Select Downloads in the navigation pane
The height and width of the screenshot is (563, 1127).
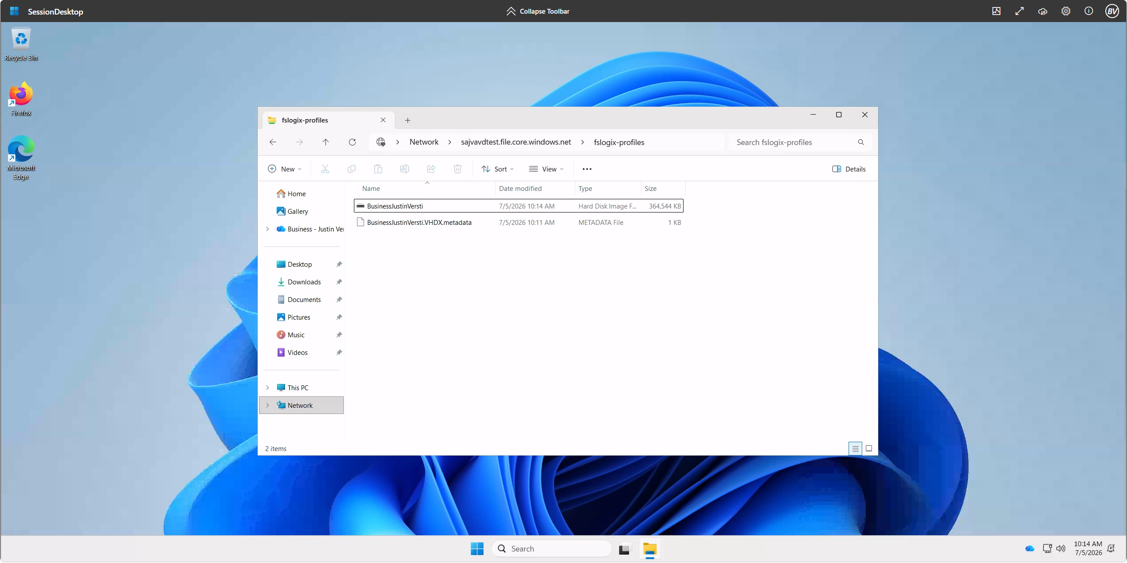coord(304,282)
